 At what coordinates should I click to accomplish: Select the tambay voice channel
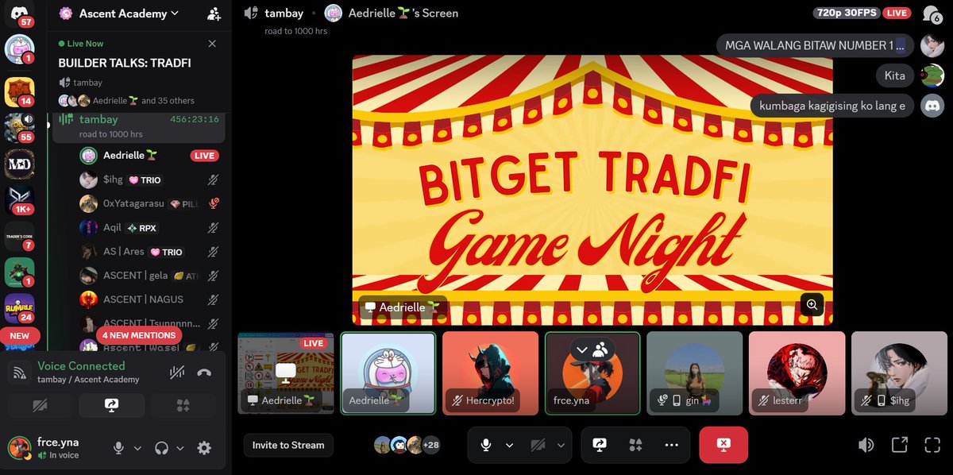tap(138, 126)
